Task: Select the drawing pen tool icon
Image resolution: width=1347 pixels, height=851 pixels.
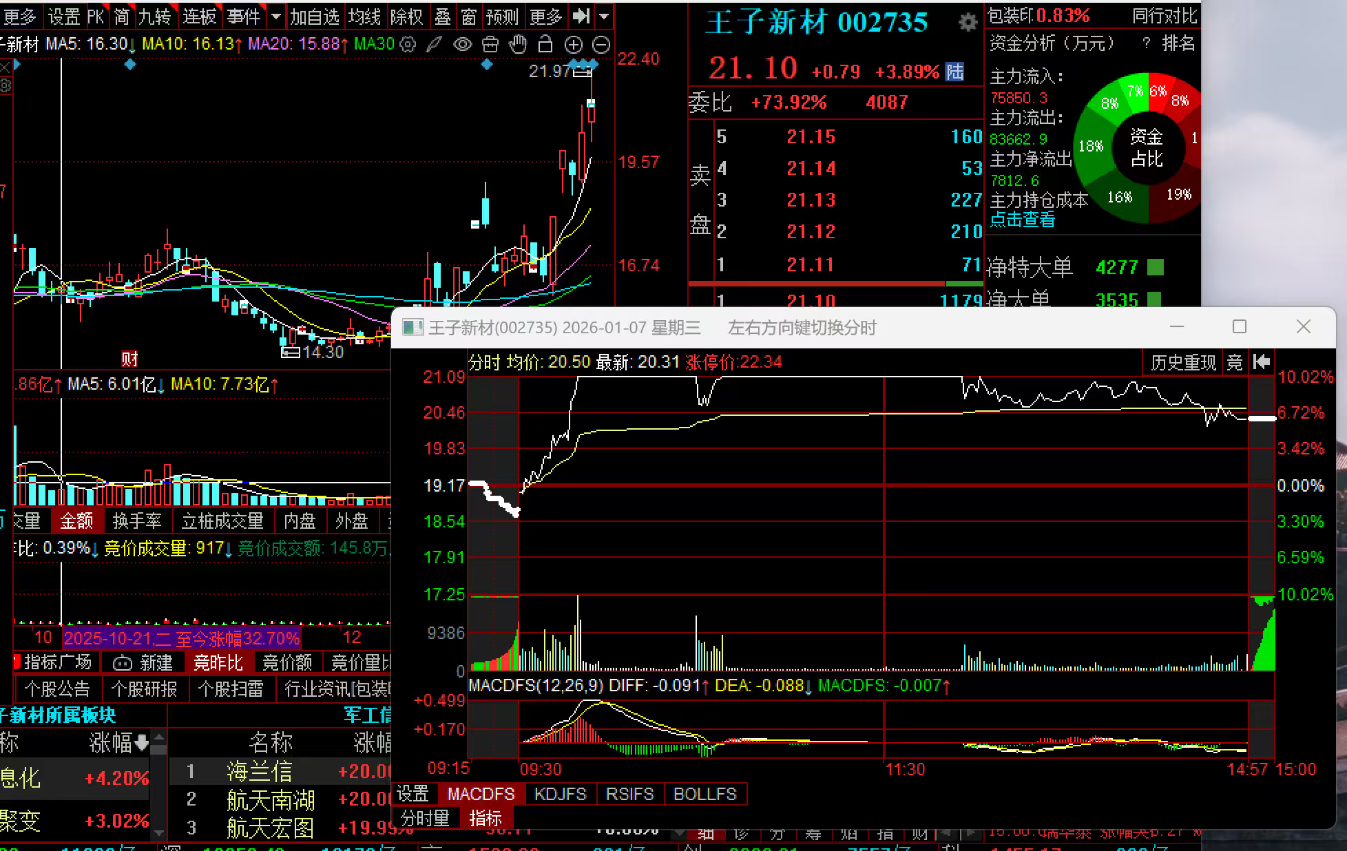Action: [x=434, y=45]
